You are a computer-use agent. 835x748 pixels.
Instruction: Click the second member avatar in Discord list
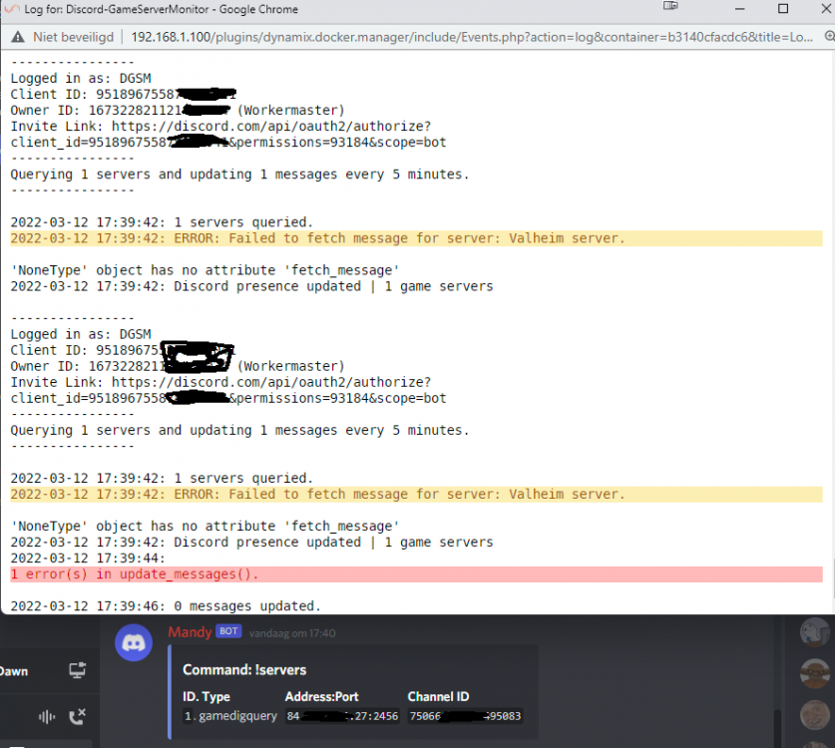click(815, 673)
